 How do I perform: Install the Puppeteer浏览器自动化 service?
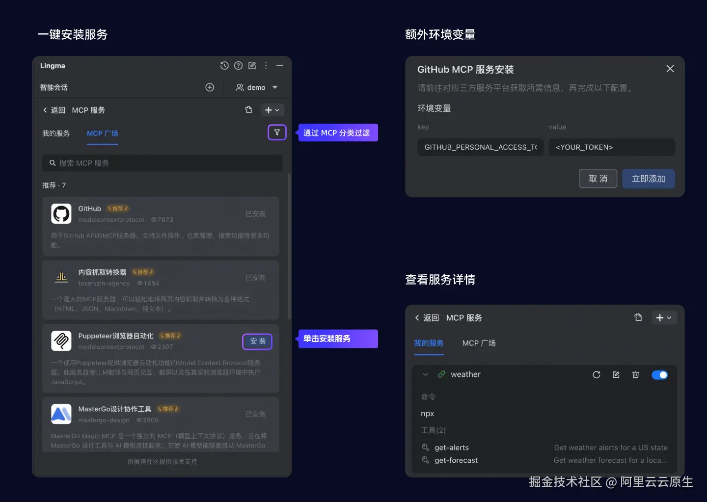tap(257, 342)
